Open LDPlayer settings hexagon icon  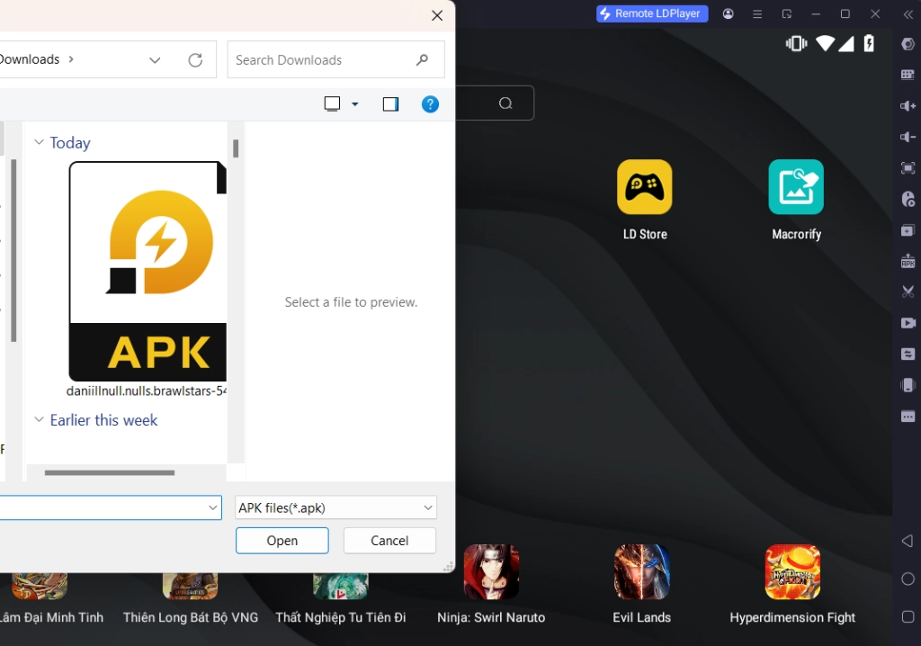point(908,44)
